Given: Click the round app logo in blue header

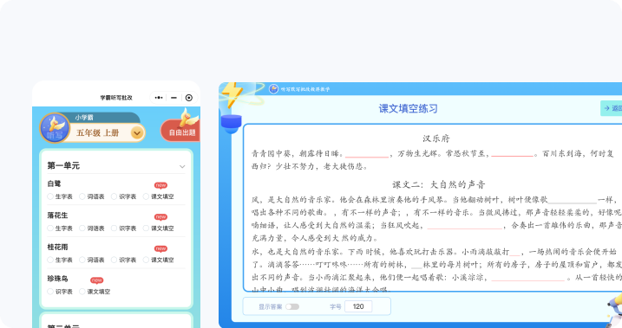Looking at the screenshot, I should click(274, 89).
